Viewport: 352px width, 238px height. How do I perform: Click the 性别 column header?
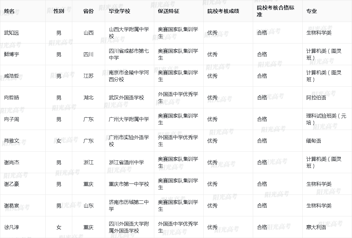59,11
